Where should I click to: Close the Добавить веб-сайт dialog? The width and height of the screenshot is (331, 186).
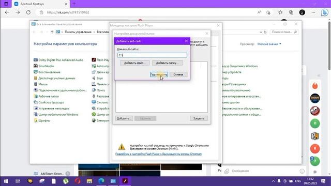(186, 41)
